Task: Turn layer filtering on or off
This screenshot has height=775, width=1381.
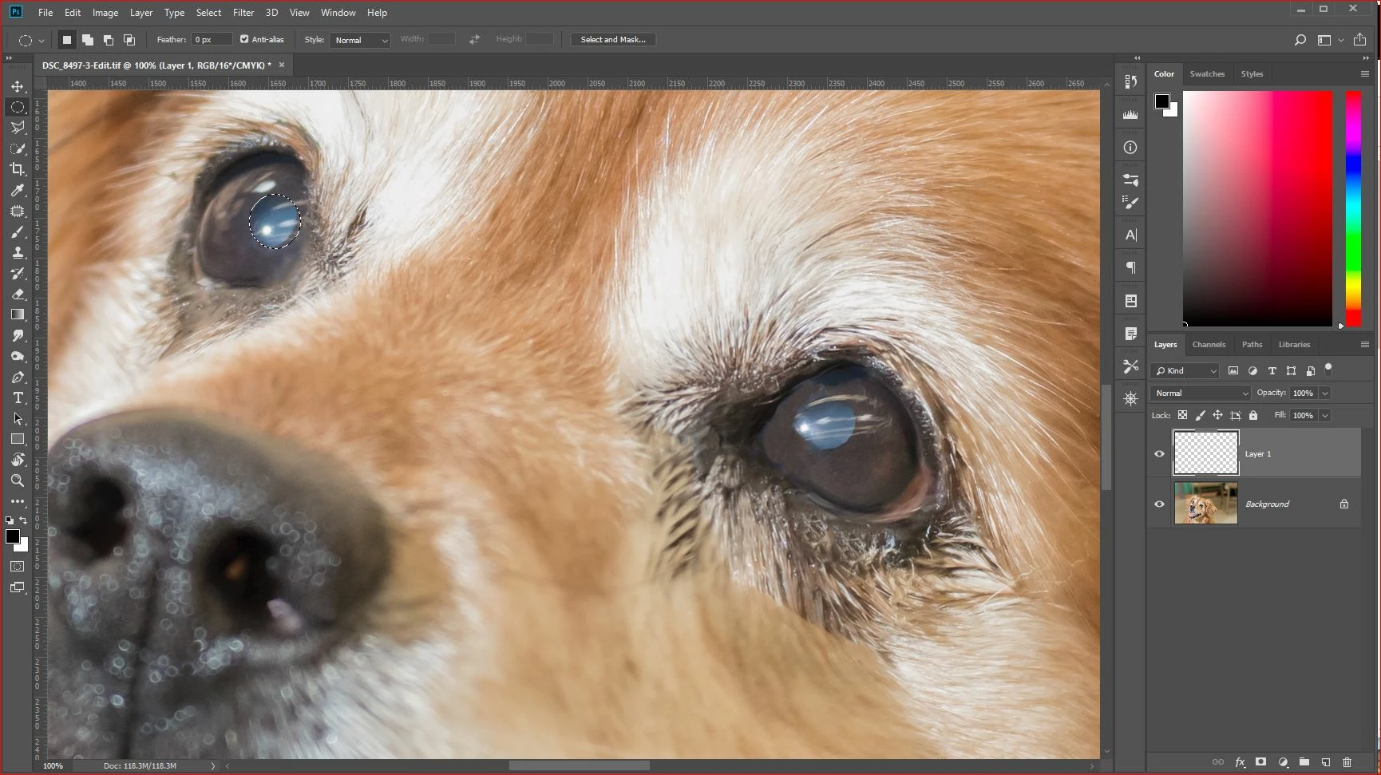Action: coord(1328,369)
